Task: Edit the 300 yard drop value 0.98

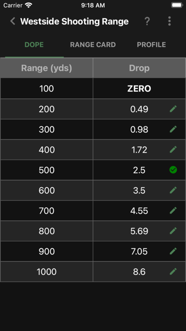Action: pyautogui.click(x=139, y=129)
